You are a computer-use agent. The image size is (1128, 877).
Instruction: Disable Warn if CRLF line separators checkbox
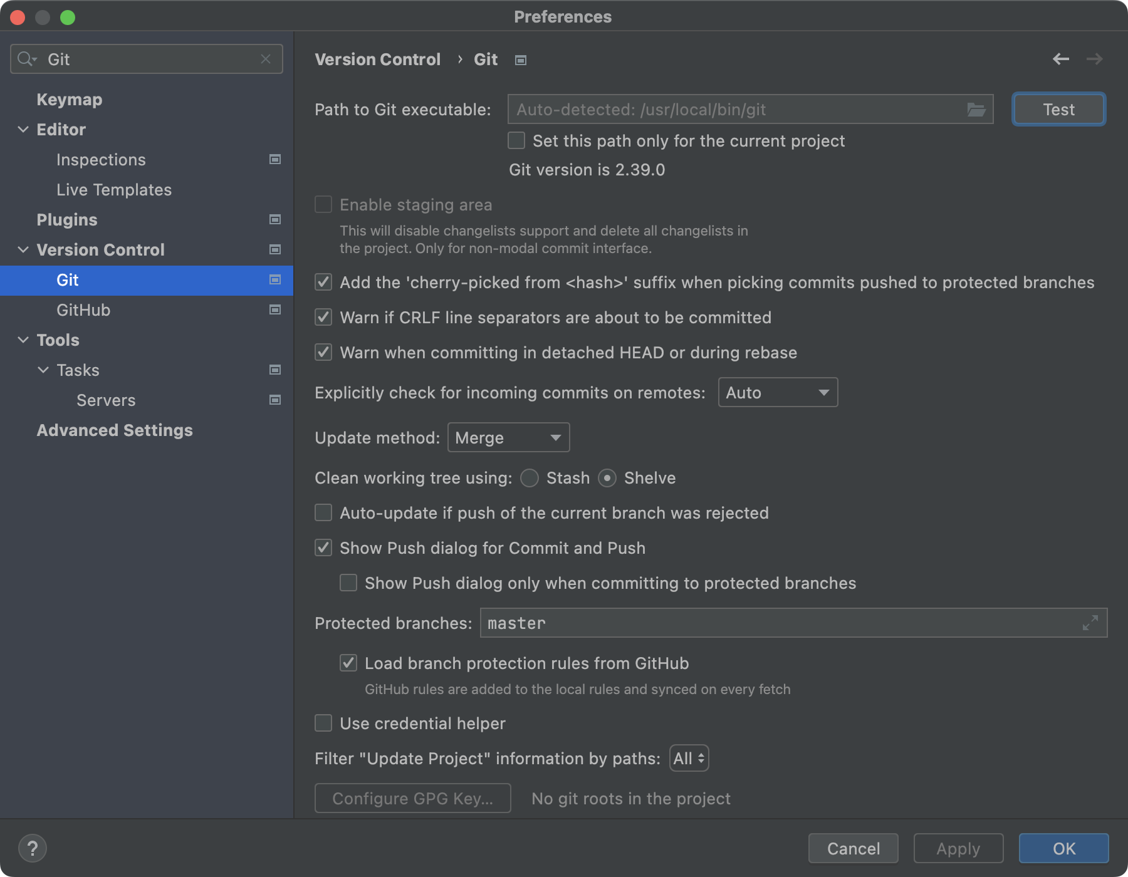[x=323, y=318]
